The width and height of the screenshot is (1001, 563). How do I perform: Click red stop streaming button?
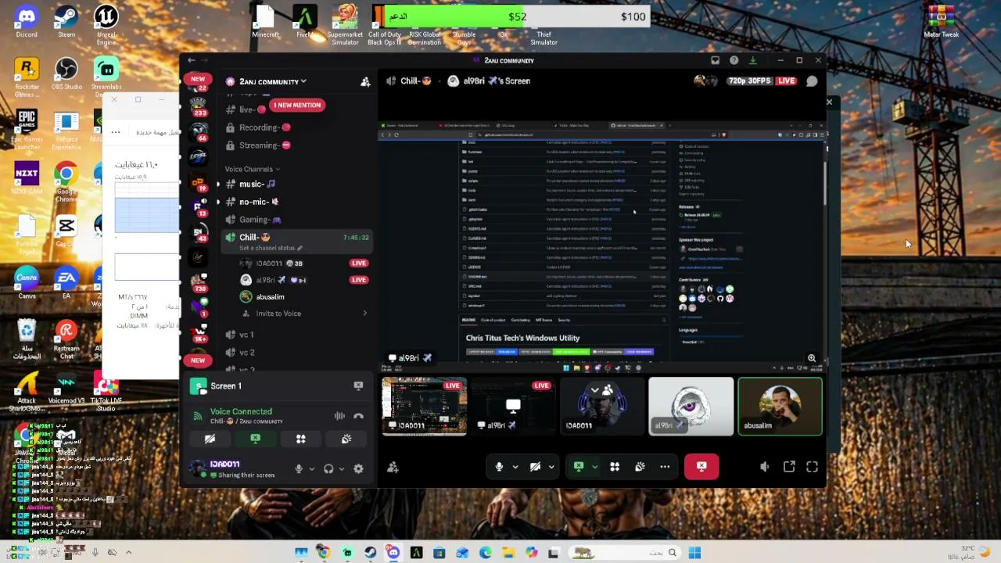click(x=701, y=467)
